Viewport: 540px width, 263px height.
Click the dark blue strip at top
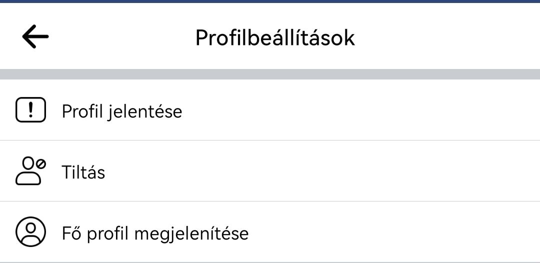pos(270,1)
